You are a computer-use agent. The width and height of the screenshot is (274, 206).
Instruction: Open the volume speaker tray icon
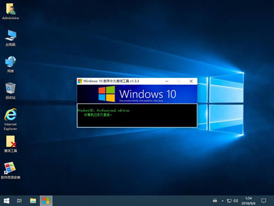point(236,201)
